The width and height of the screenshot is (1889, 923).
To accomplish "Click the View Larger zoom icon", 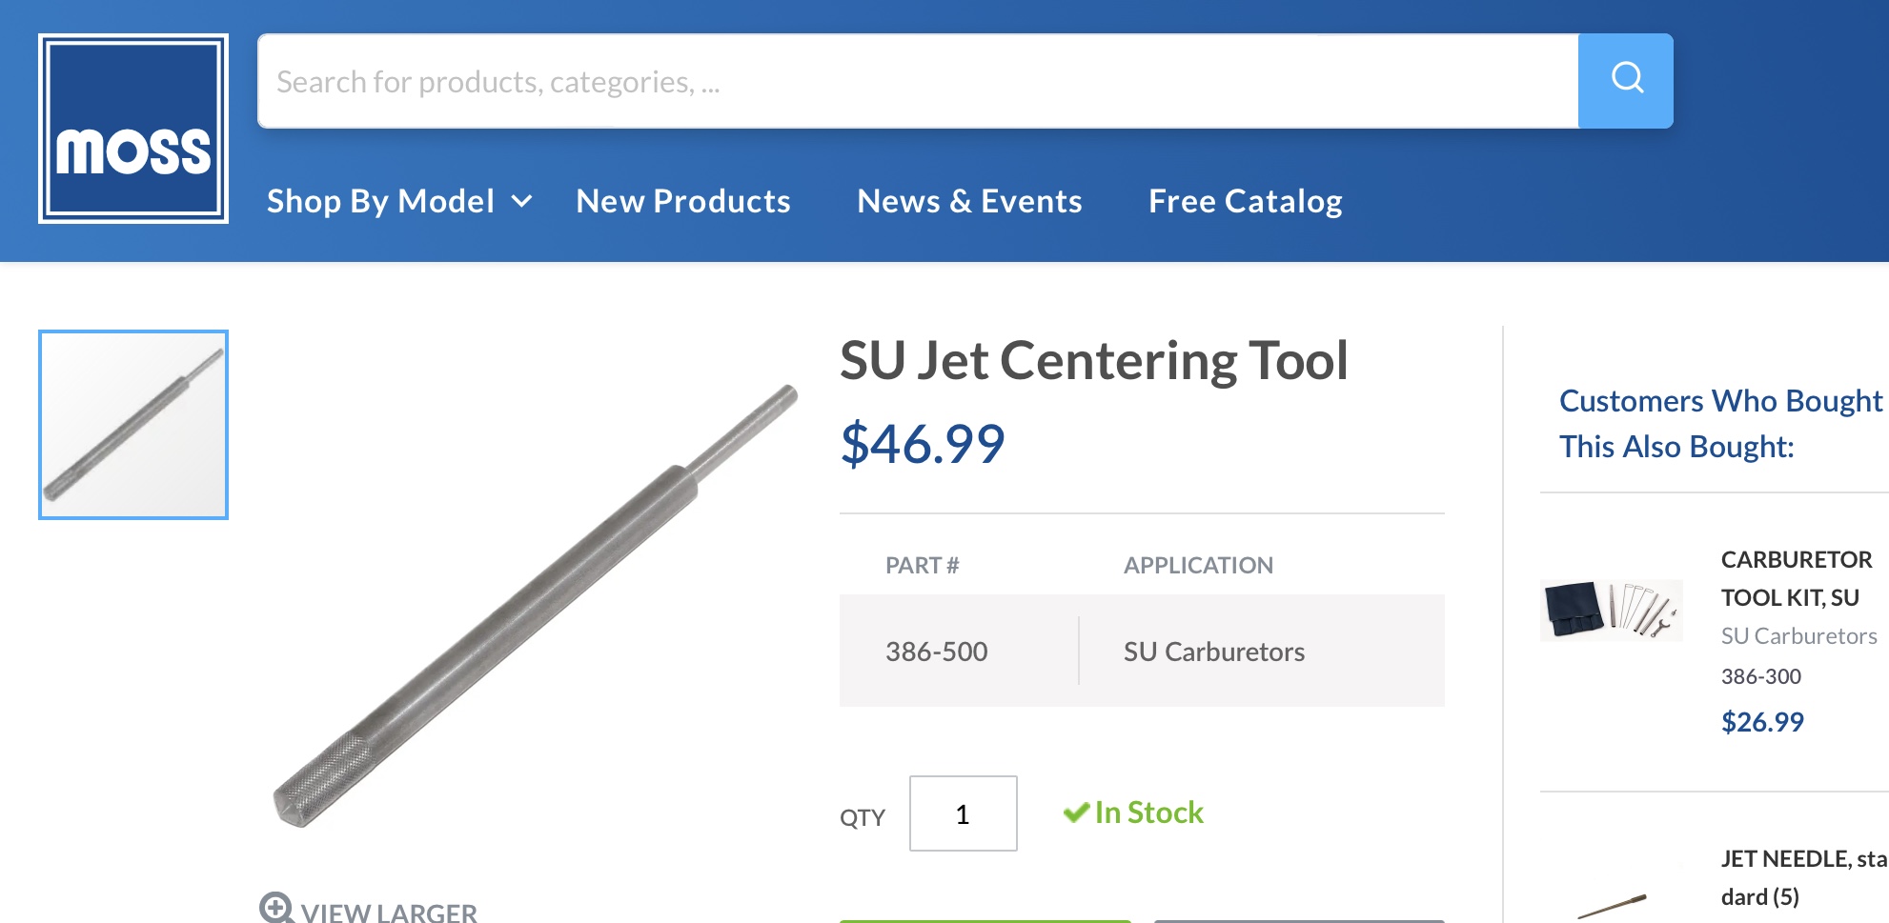I will click(x=276, y=908).
